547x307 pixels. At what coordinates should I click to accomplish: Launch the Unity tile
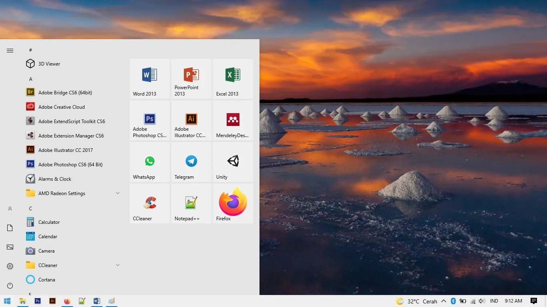[233, 162]
